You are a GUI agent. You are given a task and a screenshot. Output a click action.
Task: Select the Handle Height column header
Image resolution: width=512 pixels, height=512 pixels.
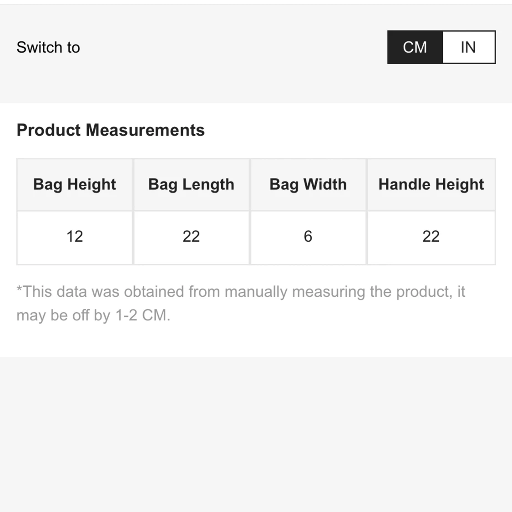[431, 184]
